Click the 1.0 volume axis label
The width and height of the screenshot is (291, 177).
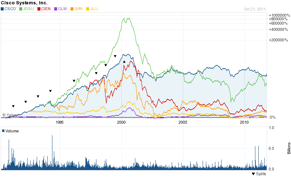coord(271,128)
